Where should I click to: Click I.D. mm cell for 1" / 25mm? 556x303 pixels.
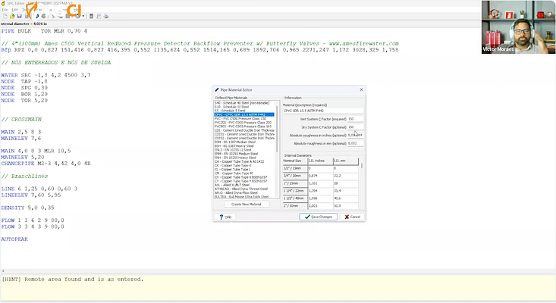click(x=346, y=183)
